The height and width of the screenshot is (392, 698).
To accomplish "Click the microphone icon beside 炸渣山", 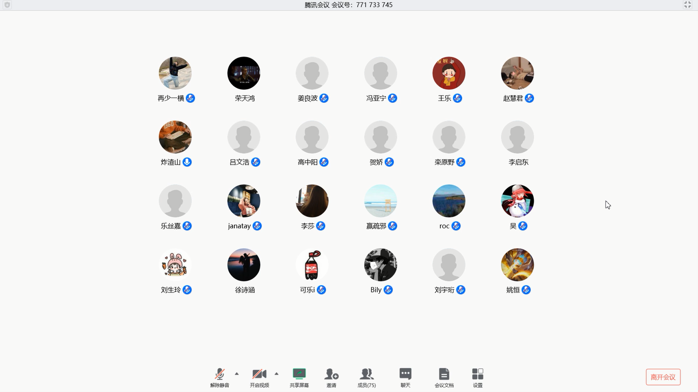I will pyautogui.click(x=187, y=162).
